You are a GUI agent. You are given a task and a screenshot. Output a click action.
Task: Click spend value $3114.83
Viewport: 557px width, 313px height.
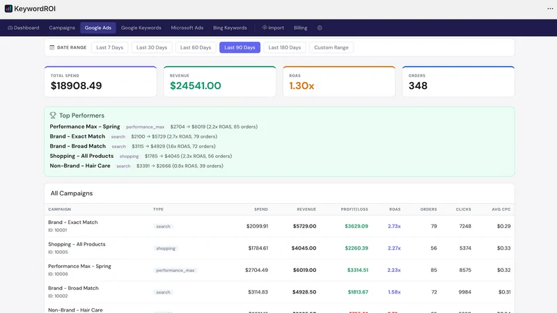258,292
